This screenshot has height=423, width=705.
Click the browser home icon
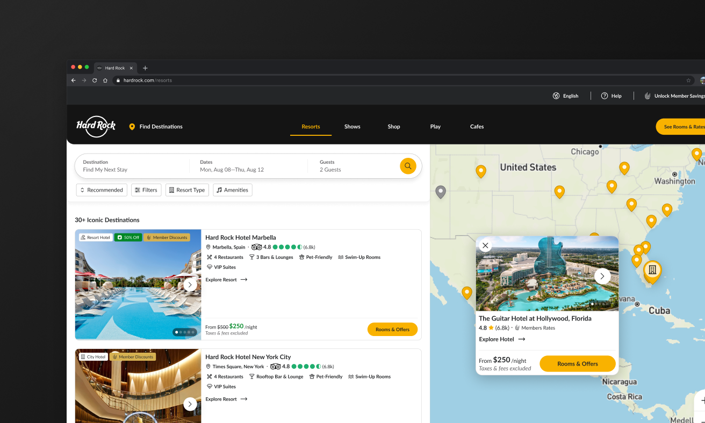(x=105, y=81)
